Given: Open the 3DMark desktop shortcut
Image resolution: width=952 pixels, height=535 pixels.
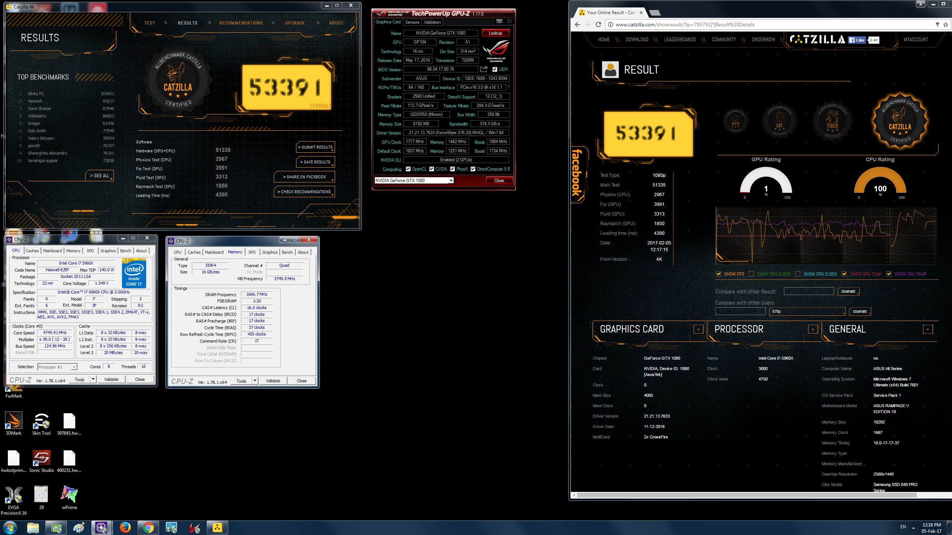Looking at the screenshot, I should coord(13,423).
